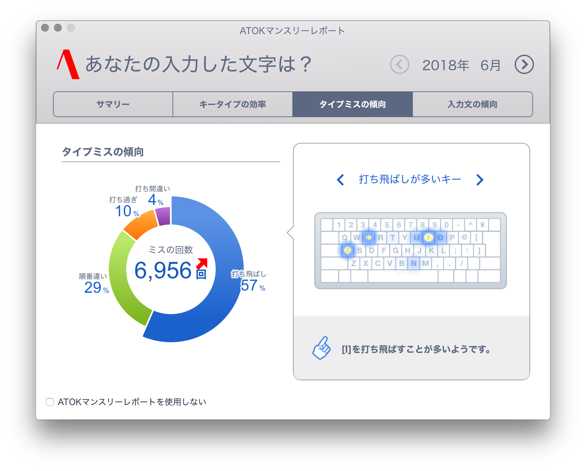586x471 pixels.
Task: Click the K key on keyboard map
Action: pos(431,250)
